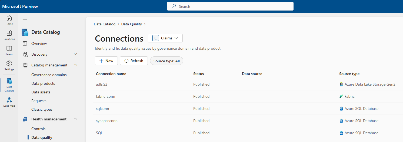The width and height of the screenshot is (403, 142).
Task: Open Classic types page
Action: point(42,109)
